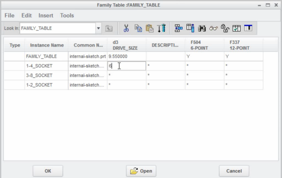Toggle the lock/unlock rows and columns icon
The width and height of the screenshot is (282, 178).
pos(225,28)
